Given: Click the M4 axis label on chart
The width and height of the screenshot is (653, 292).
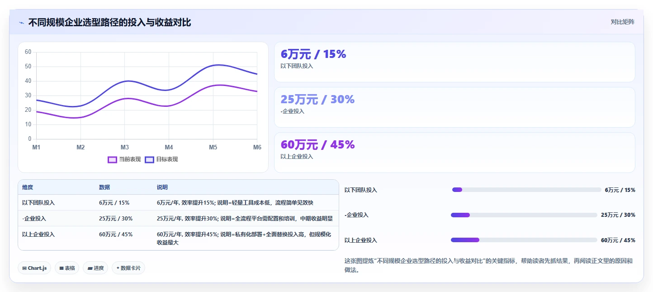Looking at the screenshot, I should click(x=169, y=148).
